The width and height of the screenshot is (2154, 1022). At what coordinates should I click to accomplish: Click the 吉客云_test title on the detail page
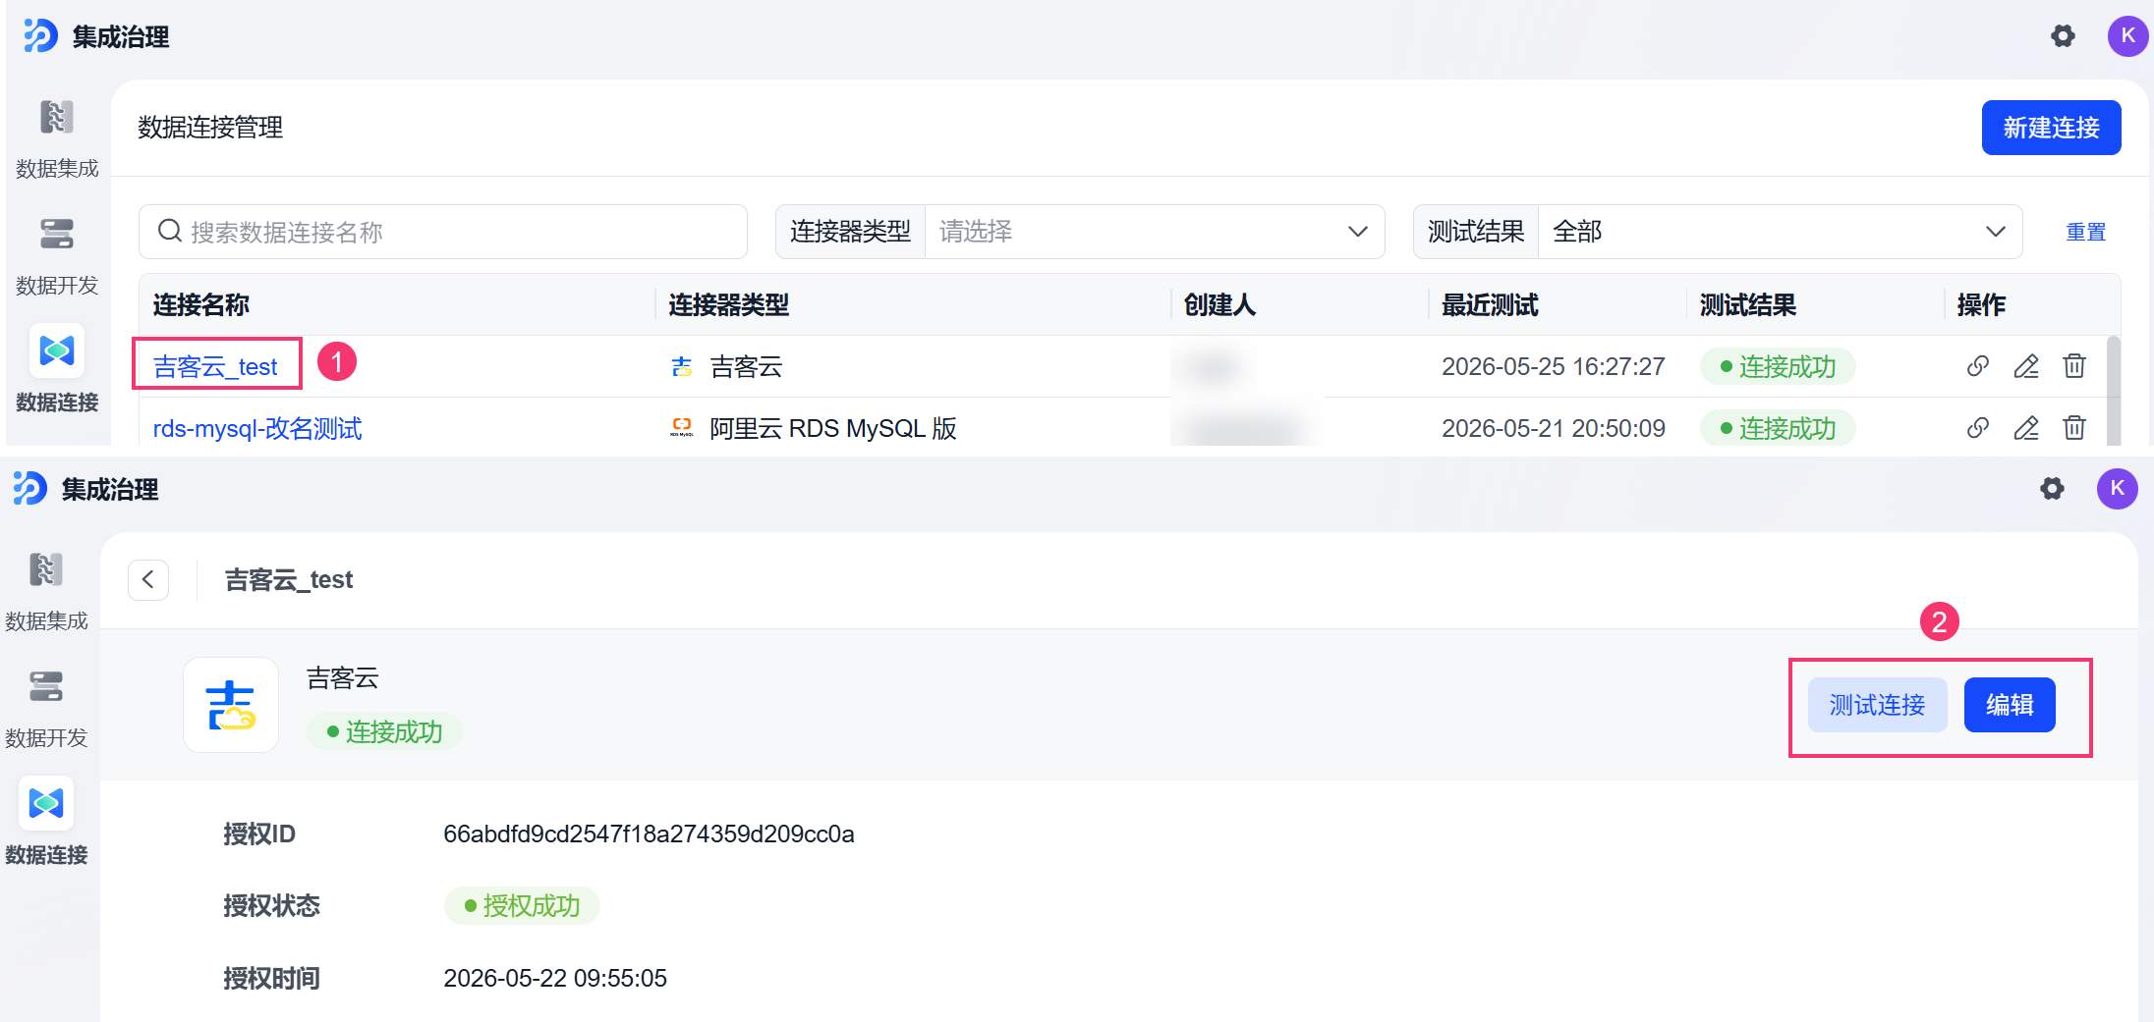tap(289, 579)
